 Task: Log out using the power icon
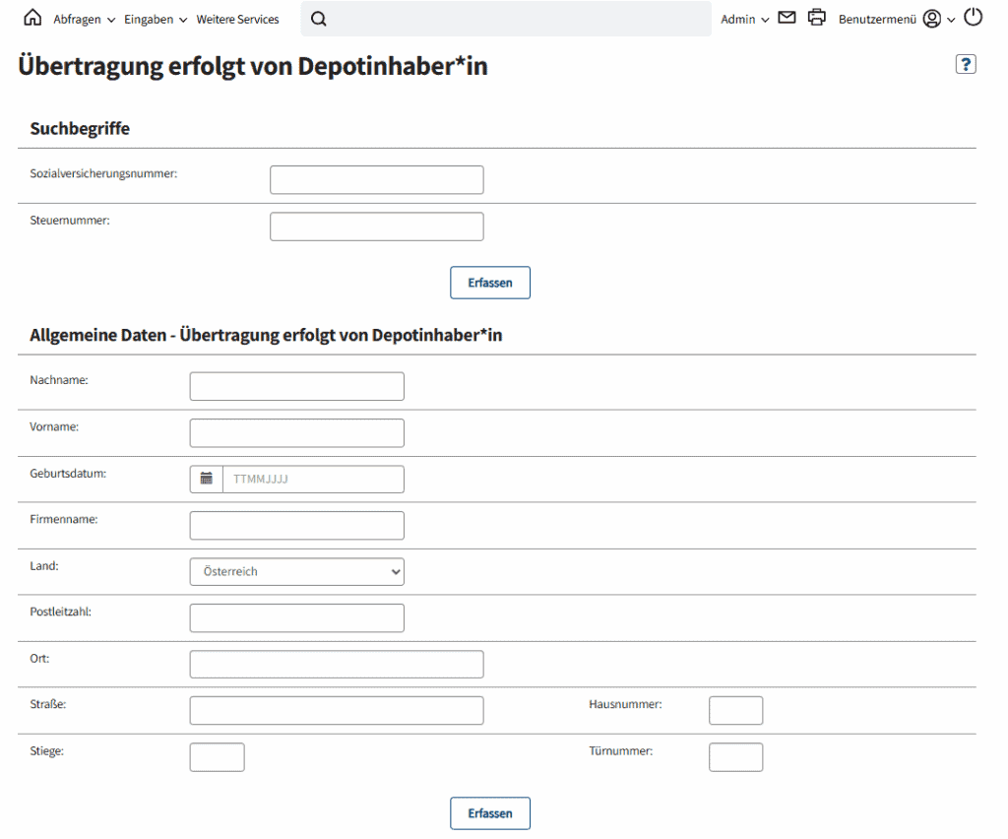[973, 18]
